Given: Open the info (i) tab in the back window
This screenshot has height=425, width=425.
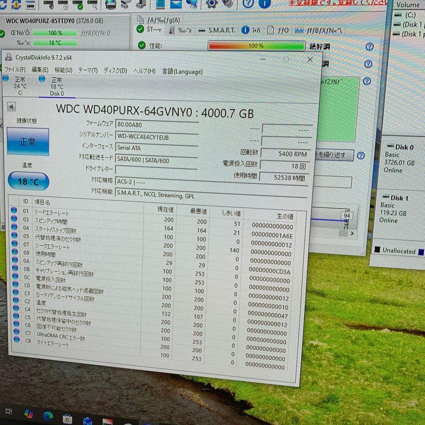Looking at the screenshot, I should [251, 30].
